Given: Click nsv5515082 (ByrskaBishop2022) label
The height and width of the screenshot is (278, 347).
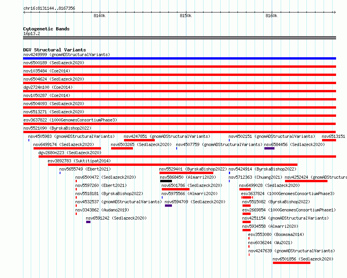Looking at the screenshot, I should pos(276,202).
